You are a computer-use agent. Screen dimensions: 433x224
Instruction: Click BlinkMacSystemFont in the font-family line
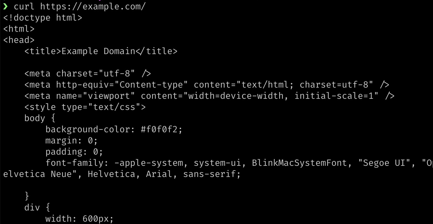[x=299, y=163]
